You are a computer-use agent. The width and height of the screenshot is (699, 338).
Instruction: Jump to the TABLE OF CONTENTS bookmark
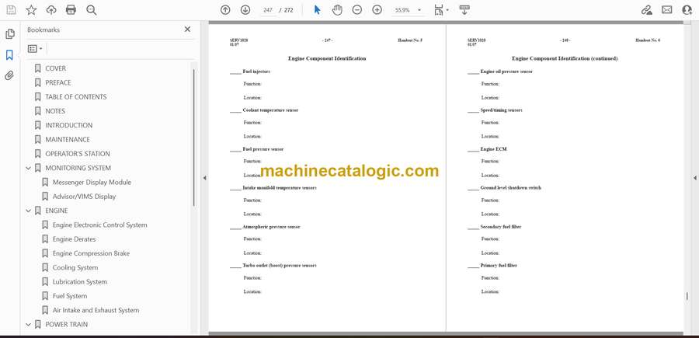tap(76, 97)
